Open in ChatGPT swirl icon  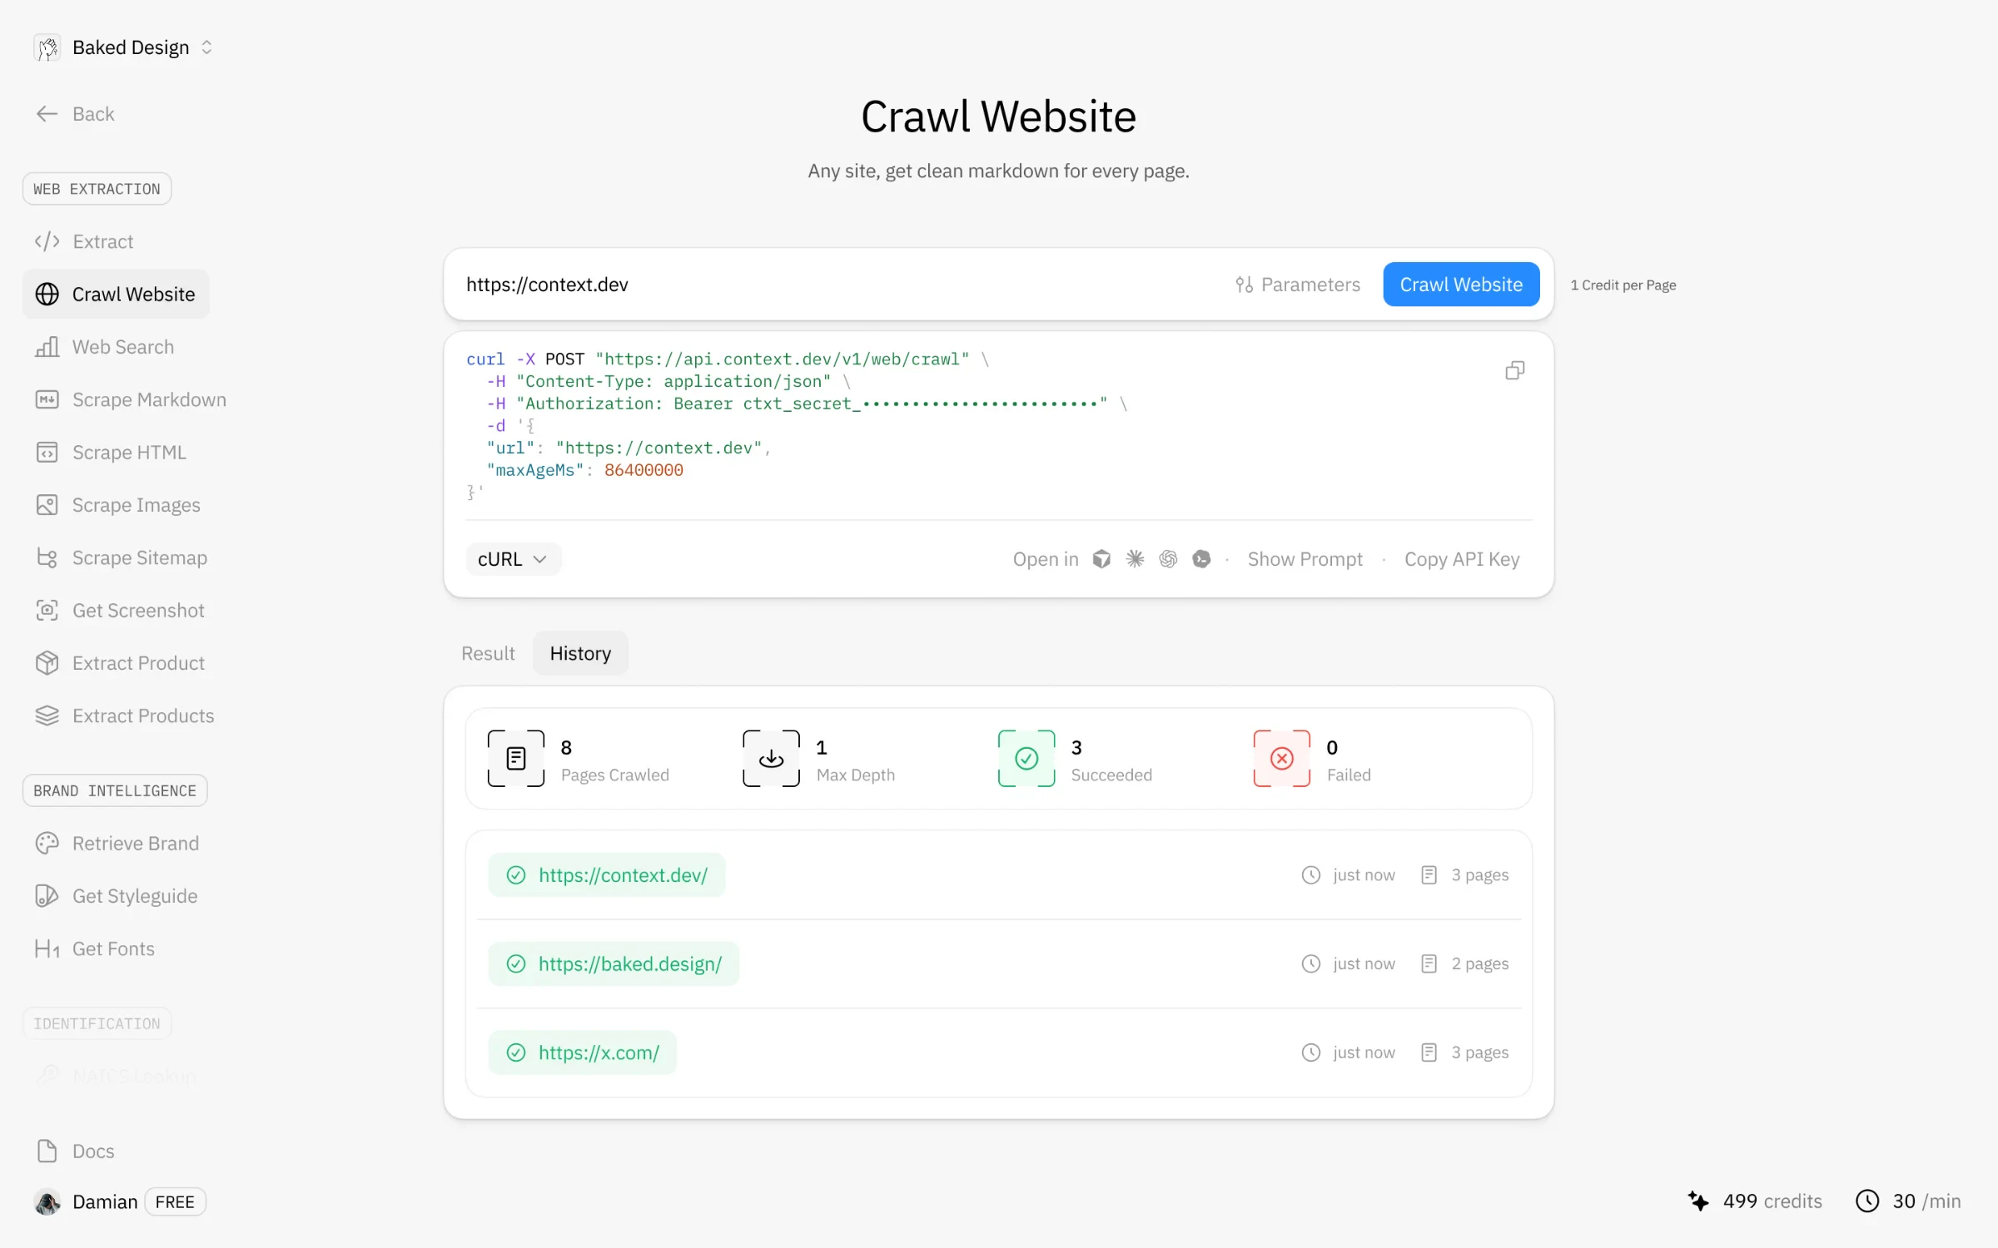click(1168, 559)
